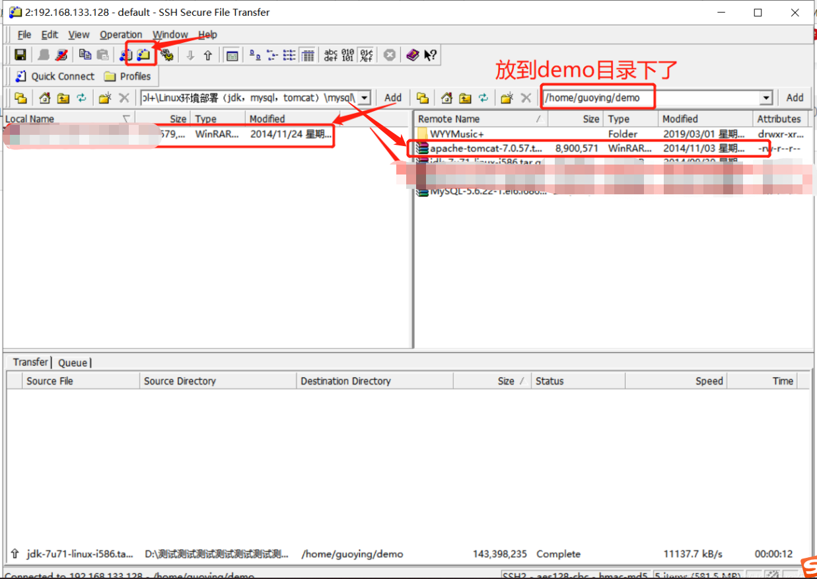Image resolution: width=817 pixels, height=579 pixels.
Task: Click the What's This context help icon
Action: (431, 56)
